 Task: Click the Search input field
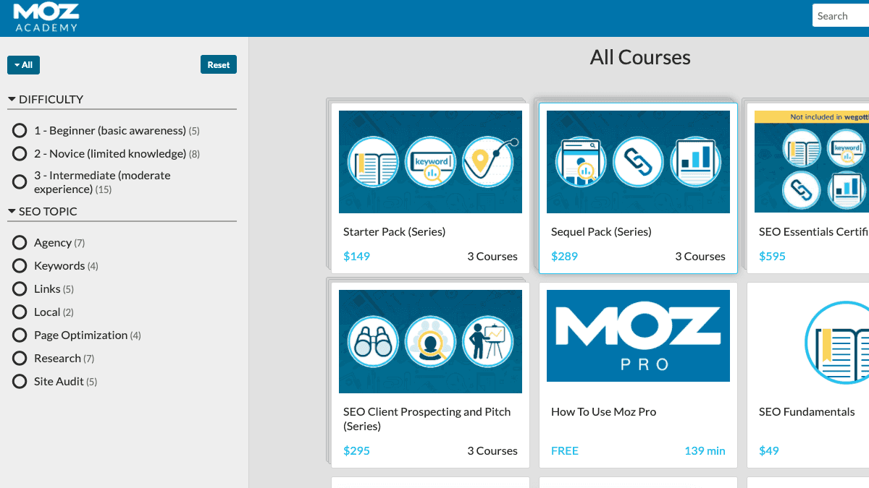[x=840, y=16]
